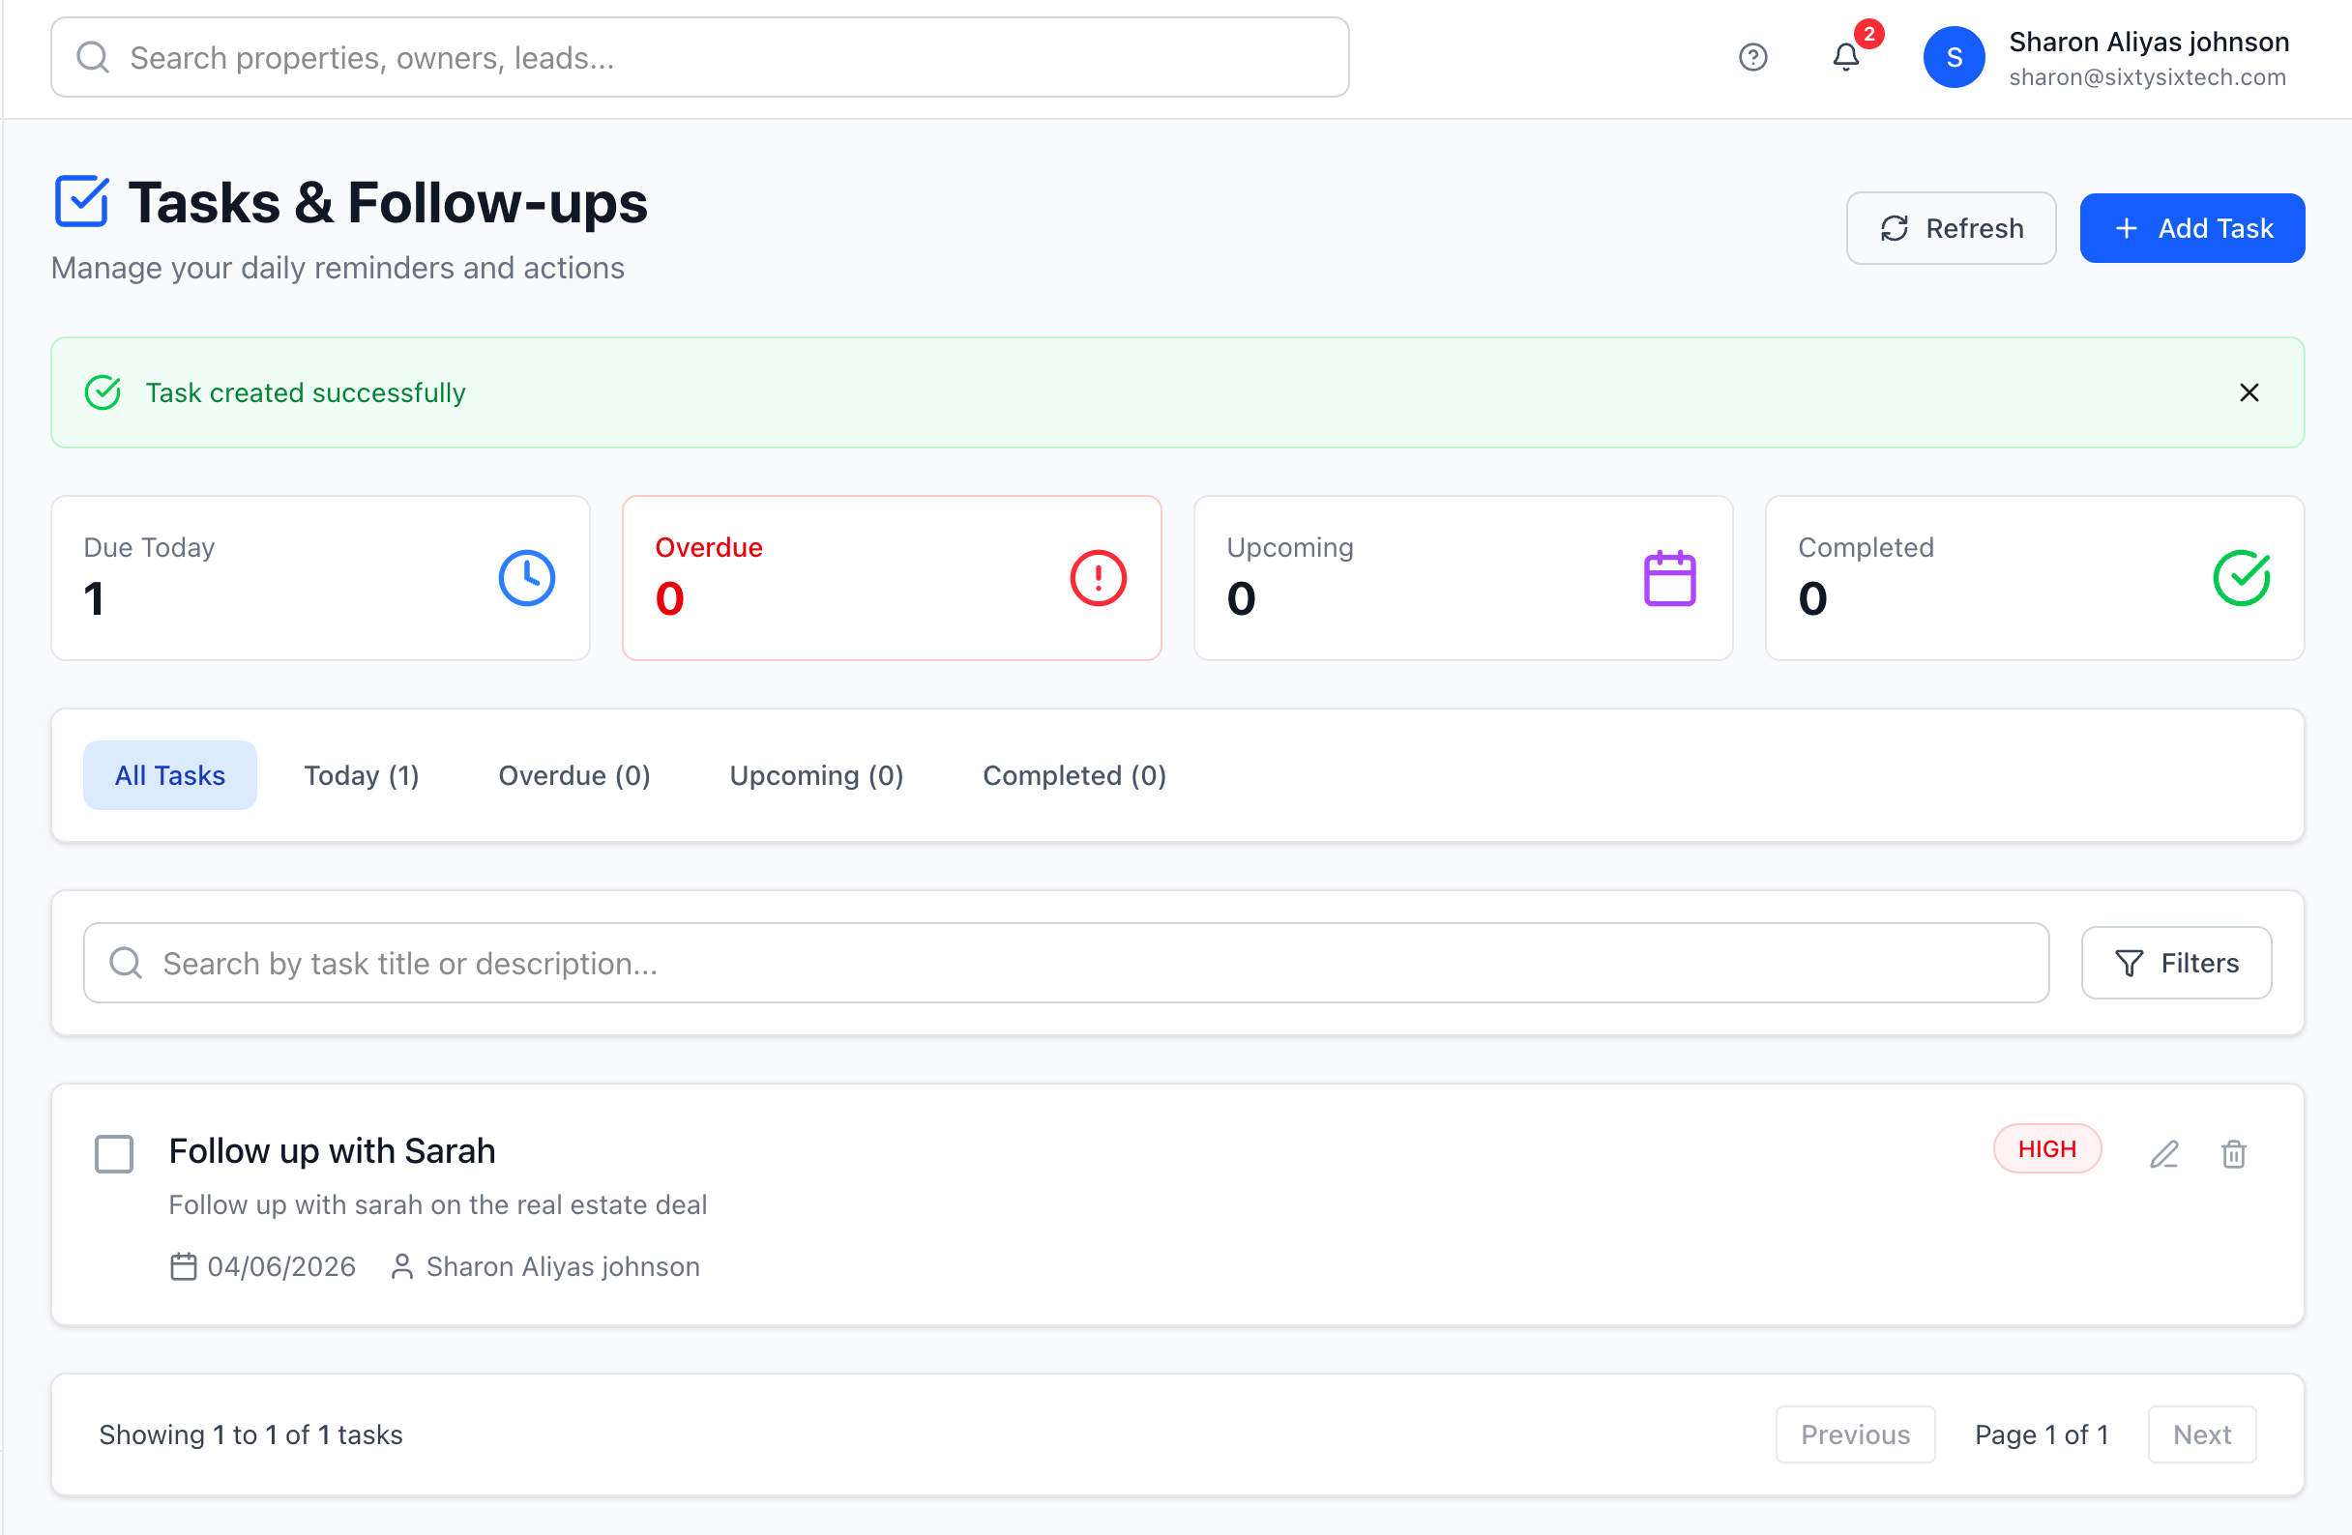This screenshot has height=1535, width=2352.
Task: Click the blue S user avatar
Action: pos(1953,57)
